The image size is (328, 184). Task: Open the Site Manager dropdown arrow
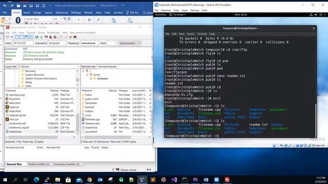(11, 37)
